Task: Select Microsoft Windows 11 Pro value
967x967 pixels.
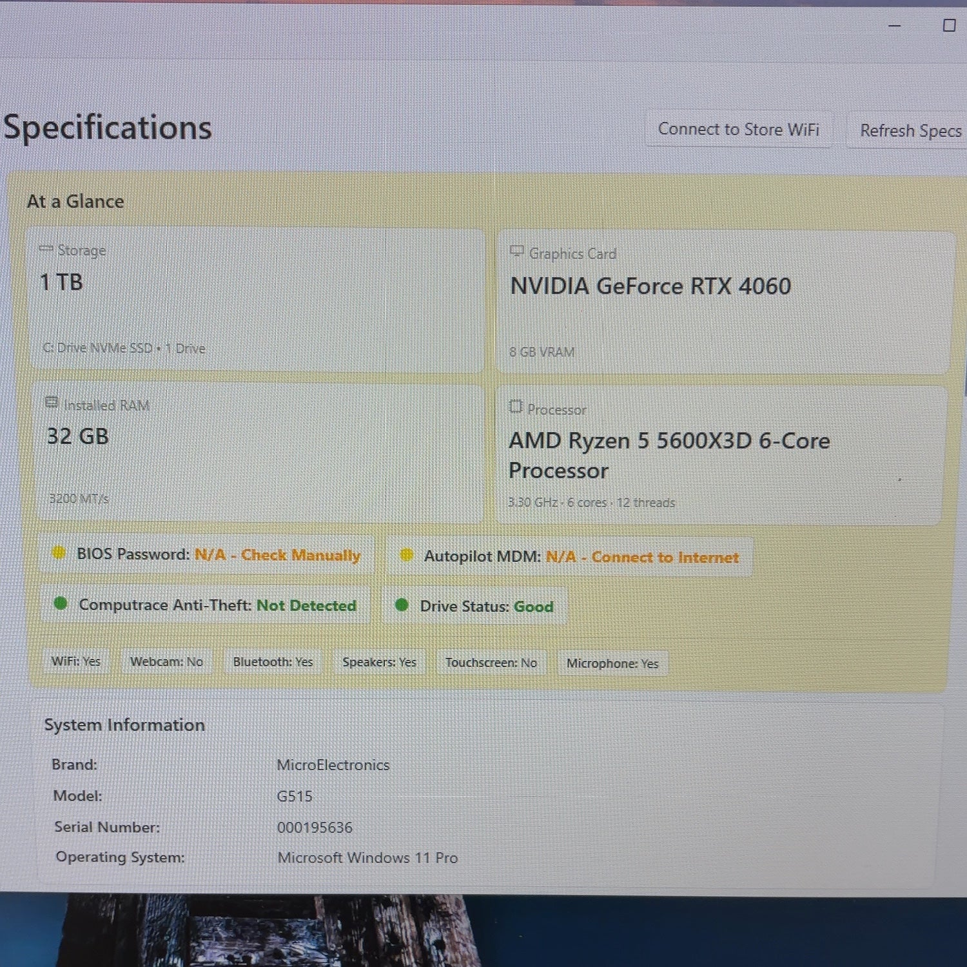Action: [x=367, y=857]
